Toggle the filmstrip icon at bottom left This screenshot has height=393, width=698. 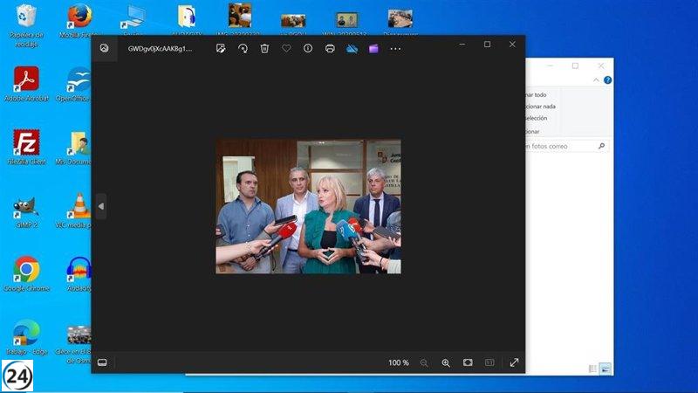click(x=102, y=362)
